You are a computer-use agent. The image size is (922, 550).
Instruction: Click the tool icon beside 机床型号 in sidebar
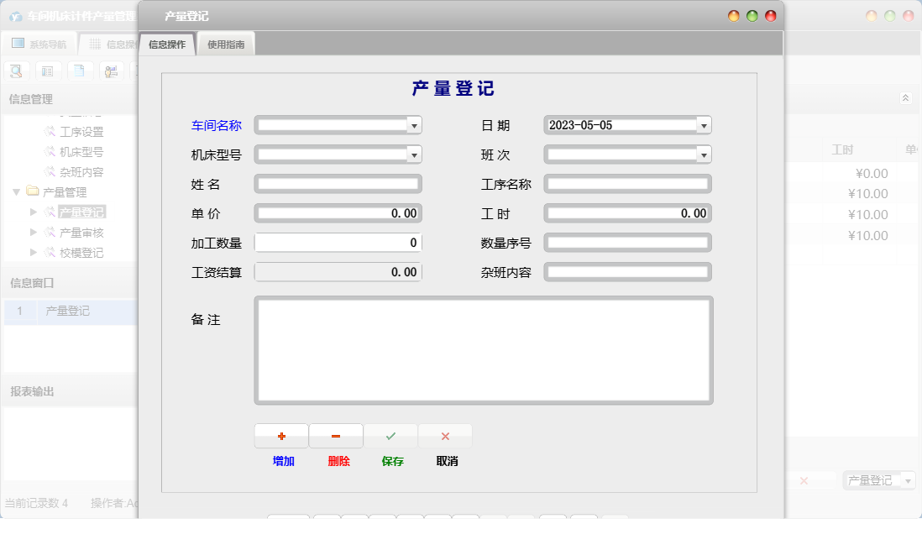[52, 151]
